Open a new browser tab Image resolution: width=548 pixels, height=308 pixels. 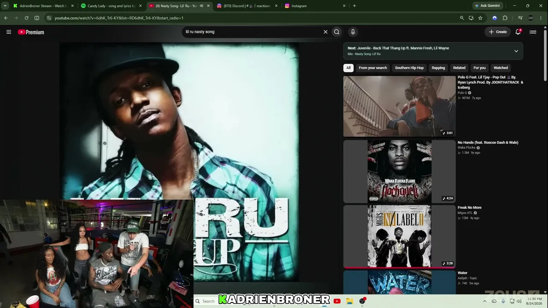coord(354,6)
